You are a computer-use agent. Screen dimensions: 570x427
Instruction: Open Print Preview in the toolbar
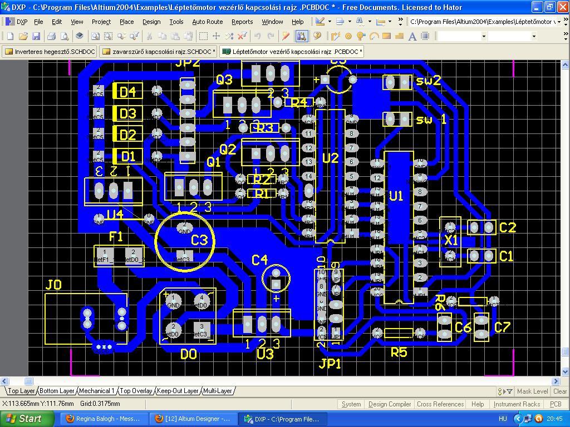[x=65, y=36]
